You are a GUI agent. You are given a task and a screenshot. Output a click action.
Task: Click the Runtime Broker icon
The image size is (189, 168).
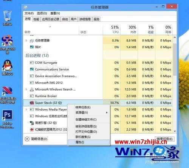click(x=32, y=96)
